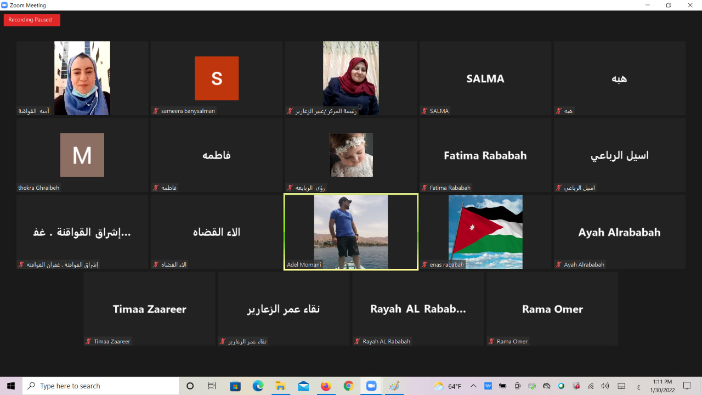Click the Recording Paused indicator
The image size is (702, 395).
[31, 20]
